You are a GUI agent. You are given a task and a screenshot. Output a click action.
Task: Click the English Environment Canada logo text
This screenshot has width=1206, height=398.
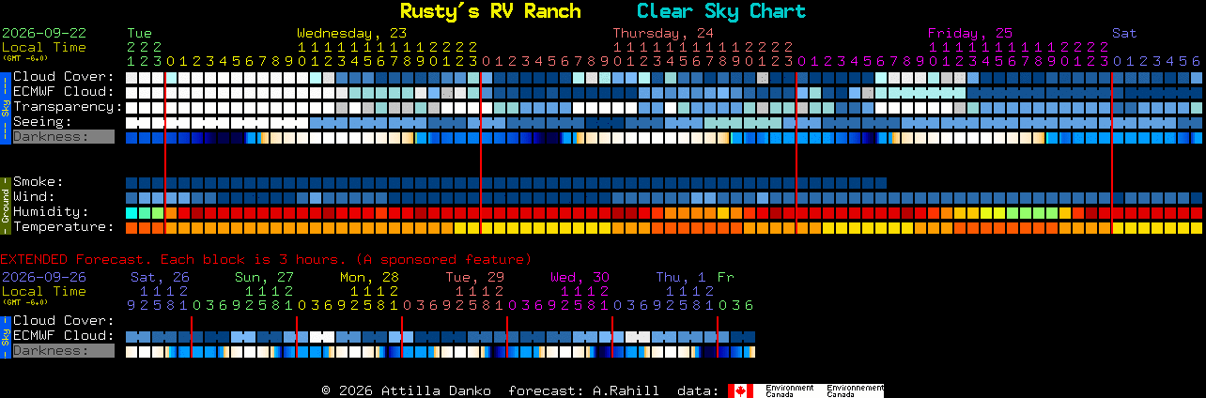pos(789,390)
